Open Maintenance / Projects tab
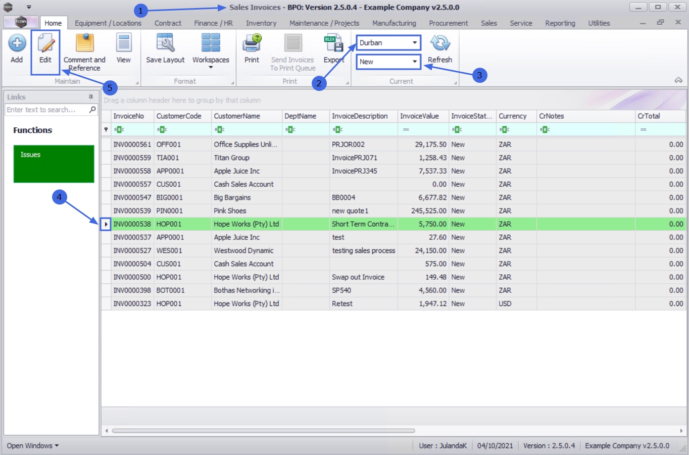 (324, 23)
